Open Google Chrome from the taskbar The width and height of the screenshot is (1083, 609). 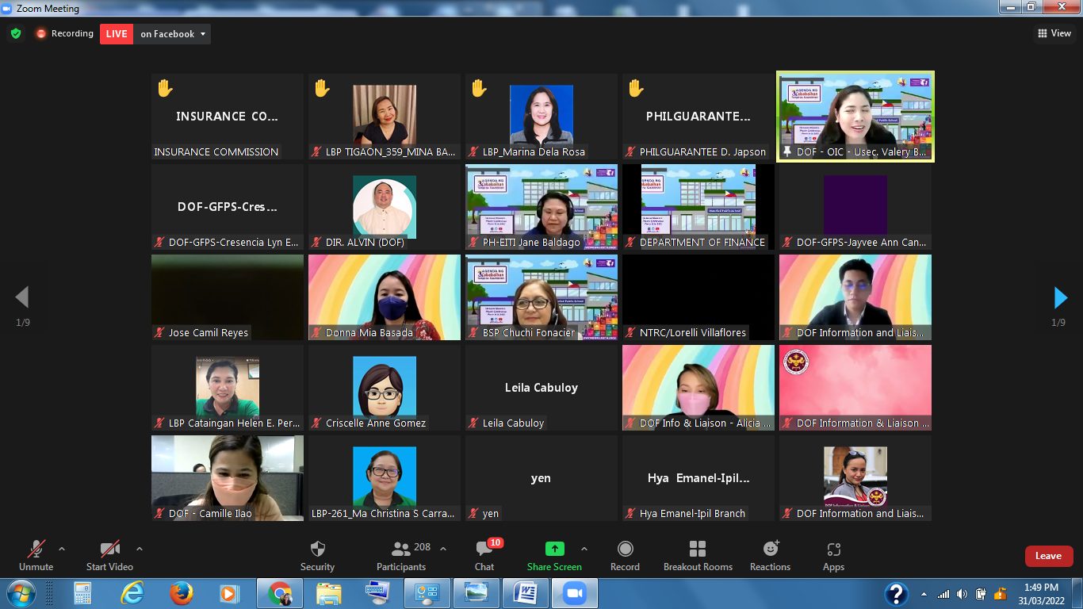[x=280, y=594]
